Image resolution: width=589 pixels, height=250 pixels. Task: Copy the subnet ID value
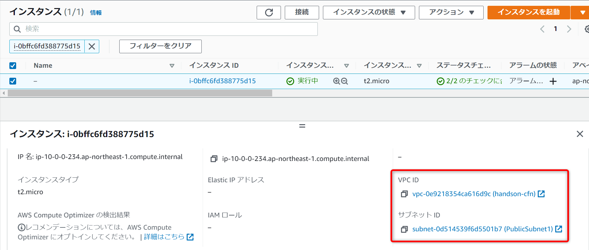click(404, 229)
